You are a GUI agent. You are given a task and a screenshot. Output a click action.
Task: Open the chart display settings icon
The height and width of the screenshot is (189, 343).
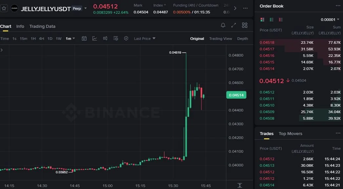pyautogui.click(x=116, y=38)
